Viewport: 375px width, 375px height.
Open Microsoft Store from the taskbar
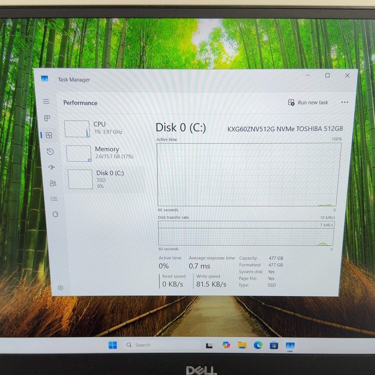tap(274, 345)
